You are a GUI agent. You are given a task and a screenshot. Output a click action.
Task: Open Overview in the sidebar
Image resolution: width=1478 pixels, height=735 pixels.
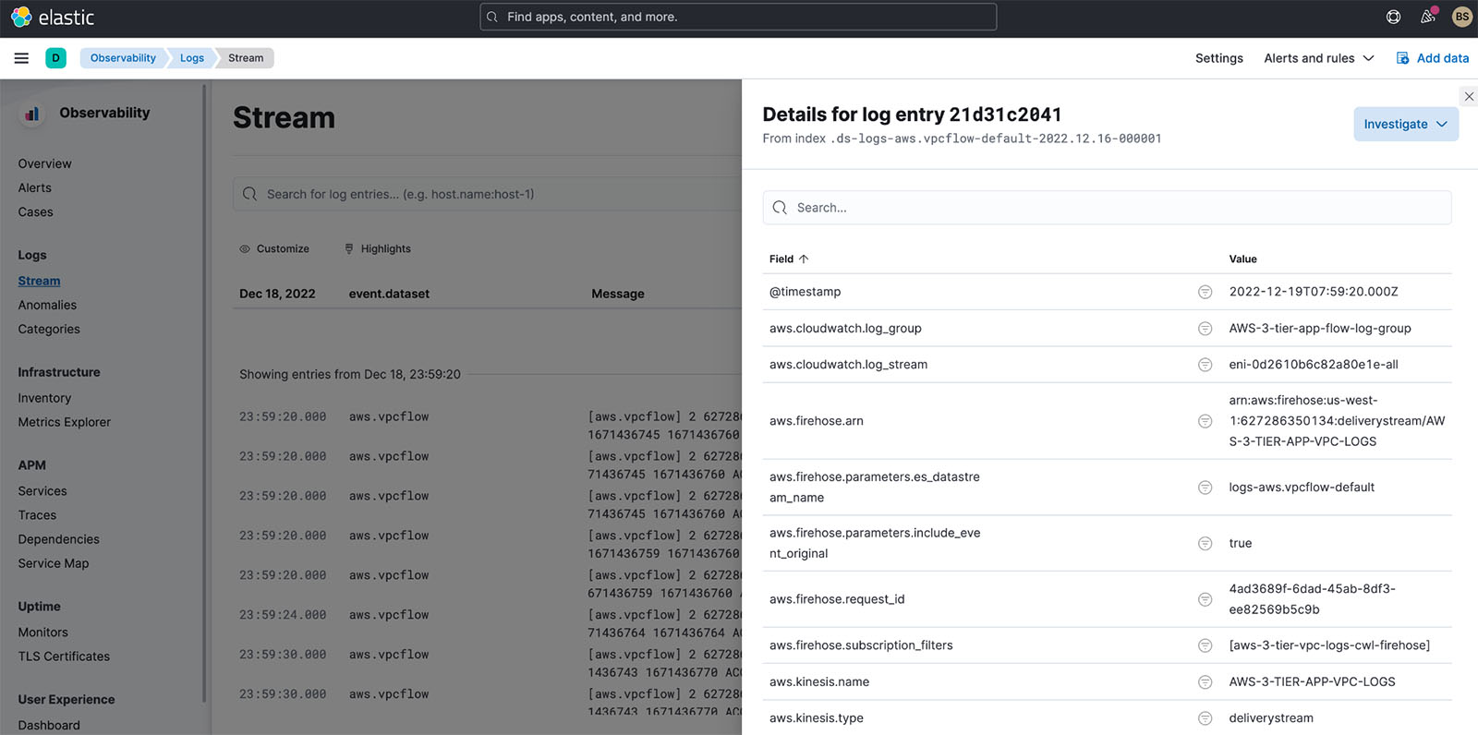click(44, 163)
